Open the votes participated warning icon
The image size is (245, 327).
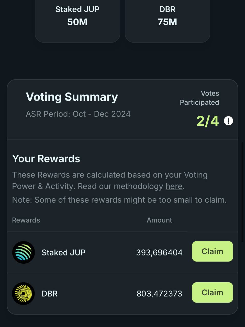pos(228,121)
